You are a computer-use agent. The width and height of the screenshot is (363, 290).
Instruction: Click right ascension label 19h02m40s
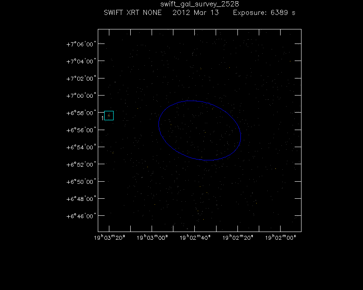195,238
